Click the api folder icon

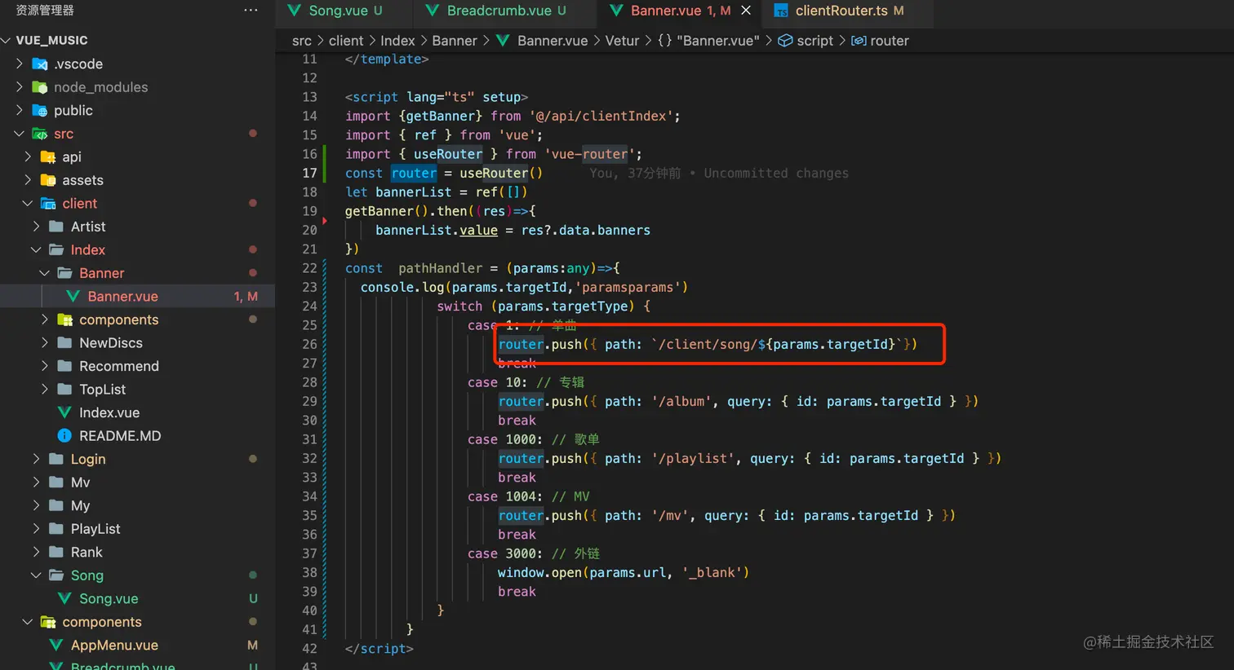point(48,156)
